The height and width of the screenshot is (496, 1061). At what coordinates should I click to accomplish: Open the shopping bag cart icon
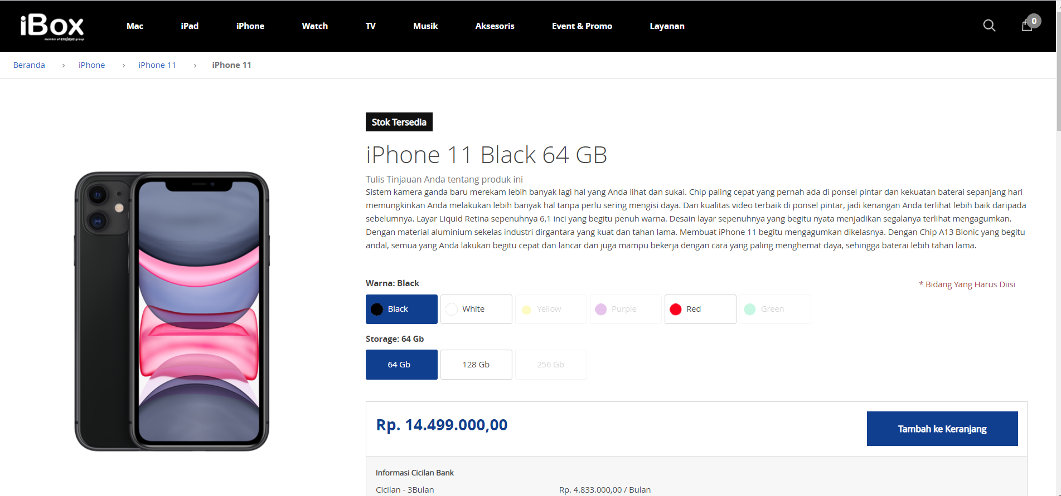1027,26
